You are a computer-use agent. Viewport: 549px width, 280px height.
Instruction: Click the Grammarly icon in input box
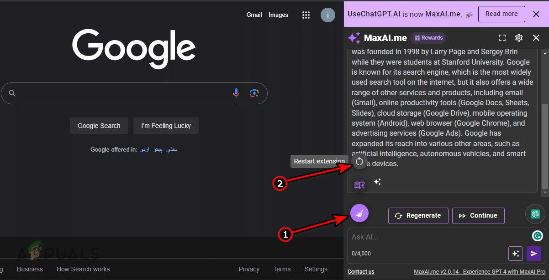(x=538, y=236)
